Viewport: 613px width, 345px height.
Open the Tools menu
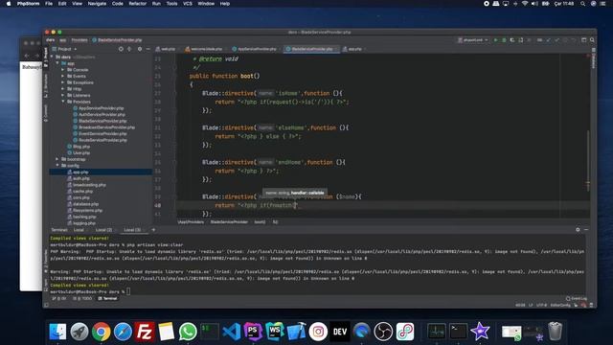point(172,4)
